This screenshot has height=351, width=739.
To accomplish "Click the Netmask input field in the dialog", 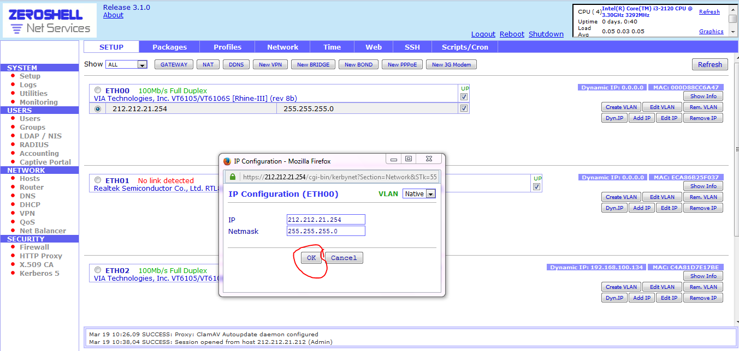I will (x=326, y=231).
